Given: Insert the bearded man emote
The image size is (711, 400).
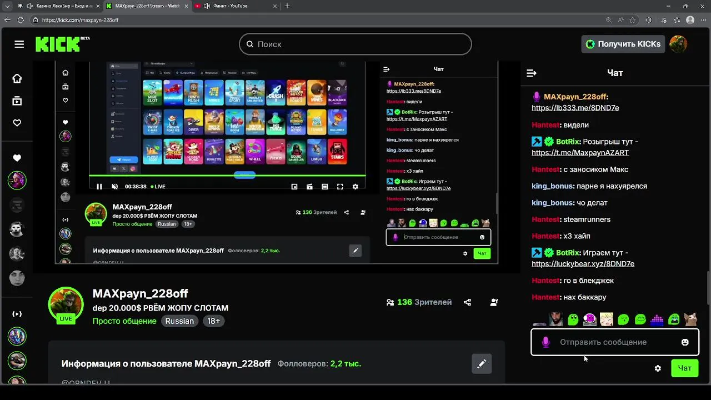Looking at the screenshot, I should [556, 319].
